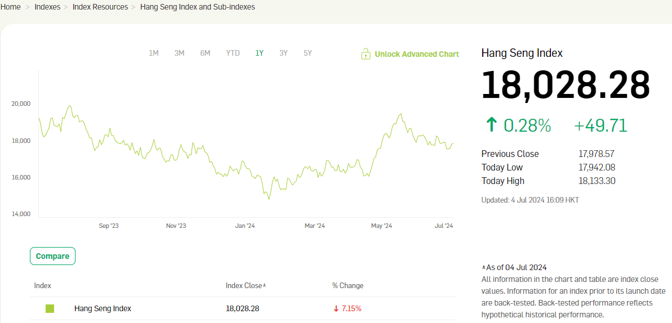This screenshot has height=323, width=672.
Task: Click the +49.71 point change
Action: [600, 125]
